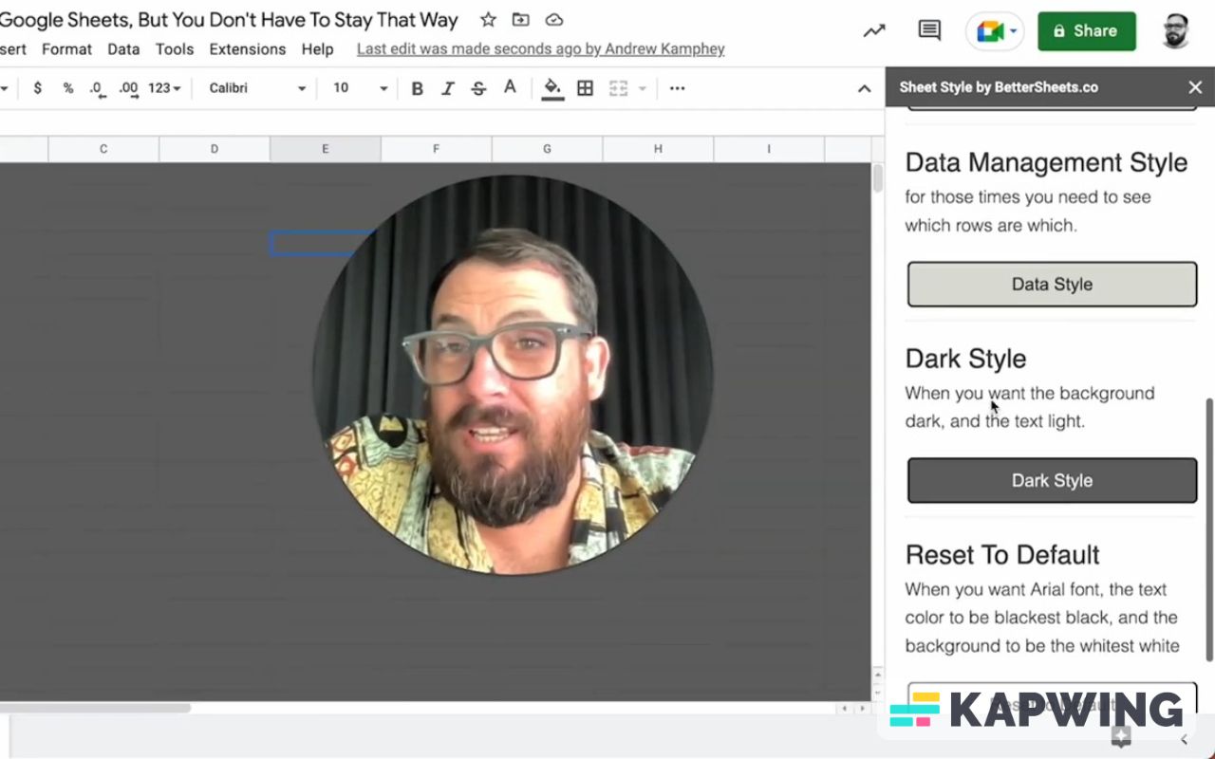Open the Format menu
Viewport: 1215px width, 759px height.
point(66,49)
